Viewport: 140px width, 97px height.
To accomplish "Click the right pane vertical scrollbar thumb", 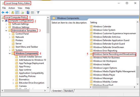I will point(137,72).
